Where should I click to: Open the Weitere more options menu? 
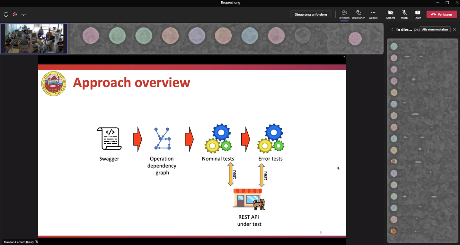373,14
